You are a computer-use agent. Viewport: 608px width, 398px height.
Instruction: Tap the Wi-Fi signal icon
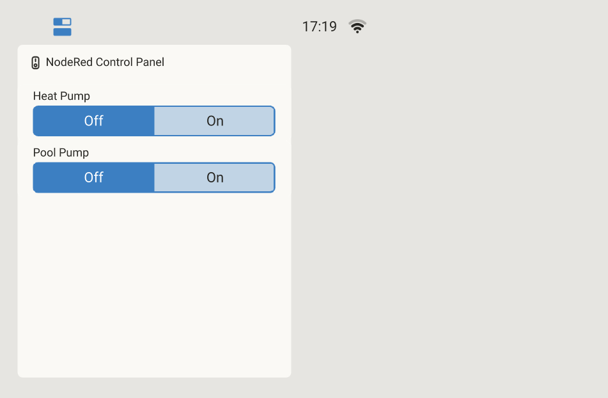click(x=357, y=26)
